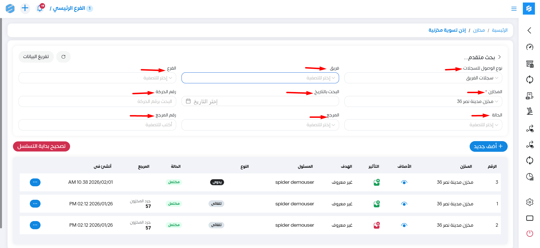Go to مخازن breadcrumb link
The image size is (540, 248).
click(479, 30)
